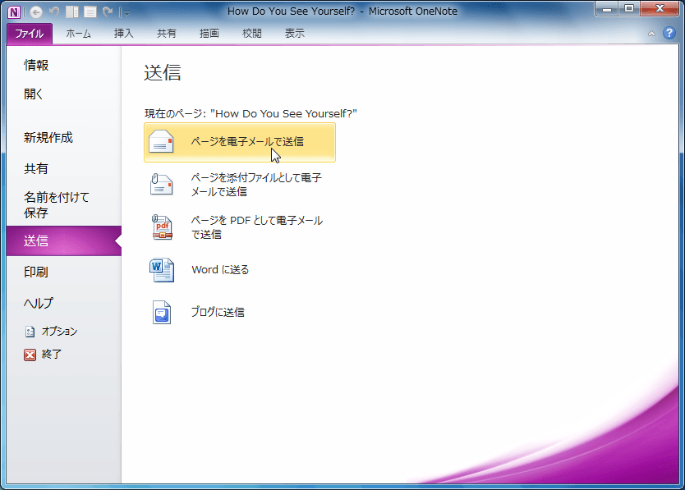Click the Undo icon in quick access toolbar

54,11
